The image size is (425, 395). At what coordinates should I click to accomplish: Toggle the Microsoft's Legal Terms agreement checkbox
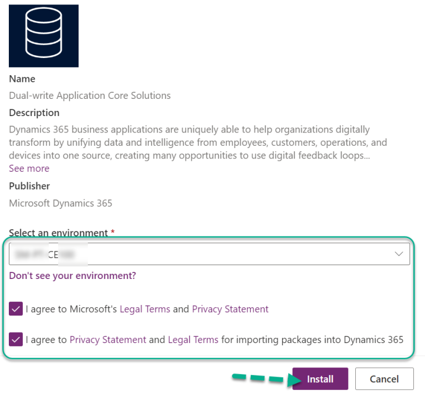[16, 309]
